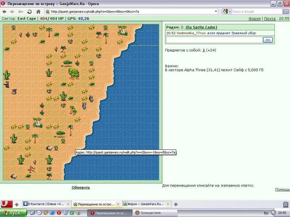Viewport: 290px width, 217px height.
Task: Click the dark soldier by the map's left edge
Action: 7,85
